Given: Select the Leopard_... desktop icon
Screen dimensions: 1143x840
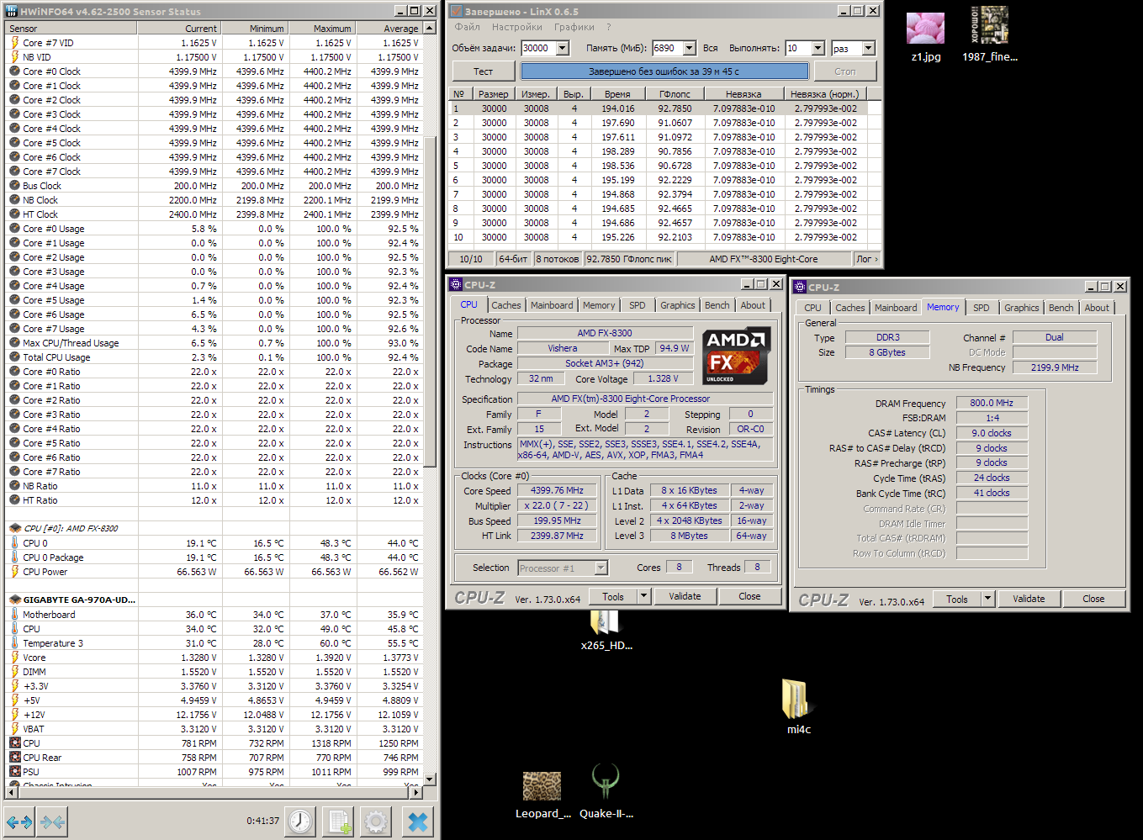Looking at the screenshot, I should coord(542,795).
